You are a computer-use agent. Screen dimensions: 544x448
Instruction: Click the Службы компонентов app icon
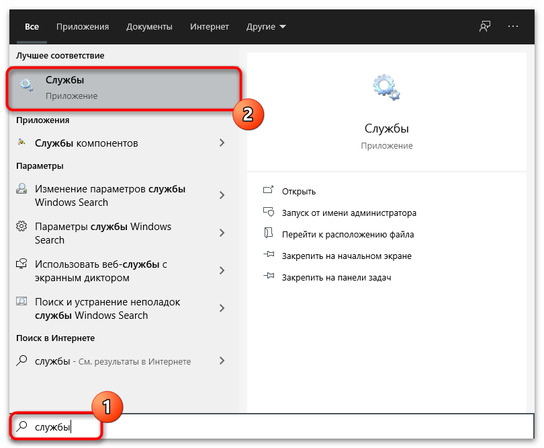pyautogui.click(x=22, y=143)
